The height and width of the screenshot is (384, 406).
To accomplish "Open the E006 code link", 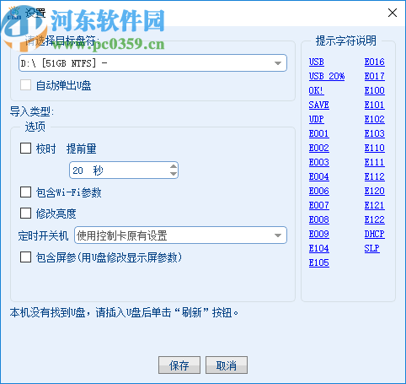I will (x=318, y=191).
